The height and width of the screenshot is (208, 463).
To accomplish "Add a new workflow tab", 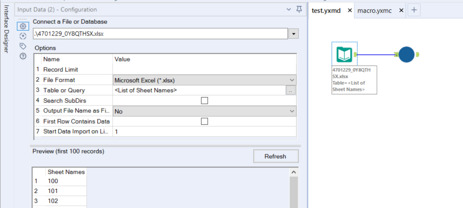I will 414,10.
